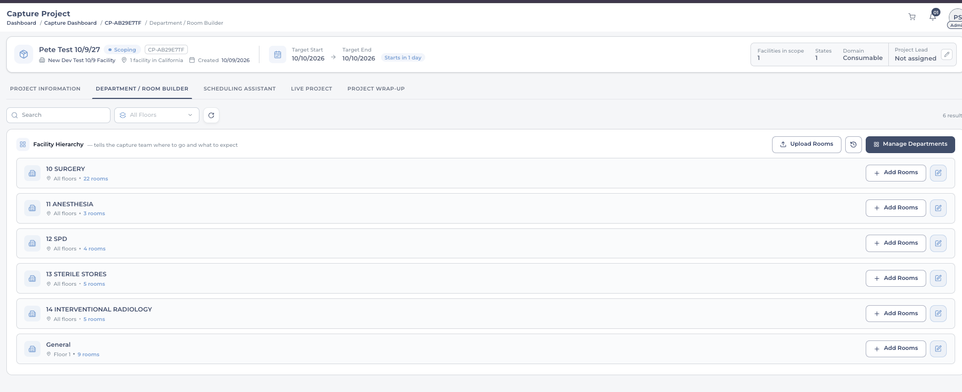
Task: Add rooms to 13 STERILE STORES
Action: pyautogui.click(x=896, y=278)
